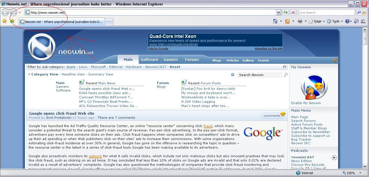Click the My Neowin avatar image

(314, 87)
